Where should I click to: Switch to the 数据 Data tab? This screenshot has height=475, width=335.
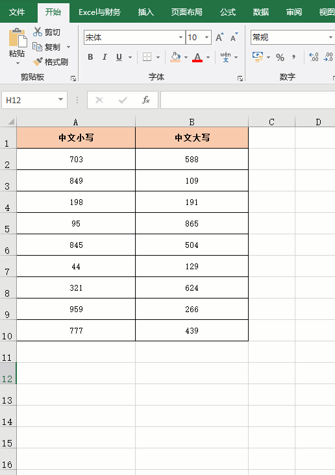pyautogui.click(x=261, y=12)
